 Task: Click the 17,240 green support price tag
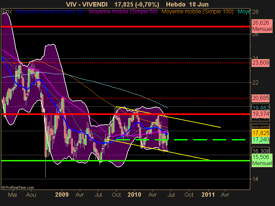tap(261, 140)
